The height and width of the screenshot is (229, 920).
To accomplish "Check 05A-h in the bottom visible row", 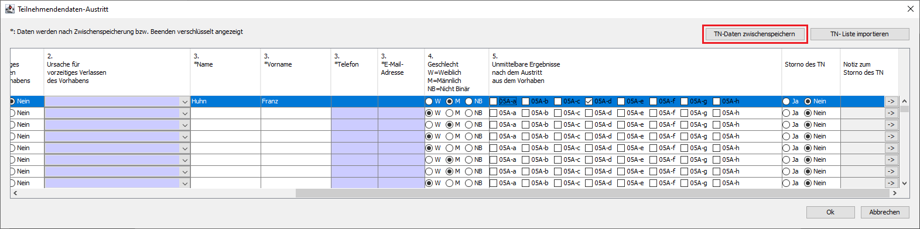I will [x=716, y=183].
